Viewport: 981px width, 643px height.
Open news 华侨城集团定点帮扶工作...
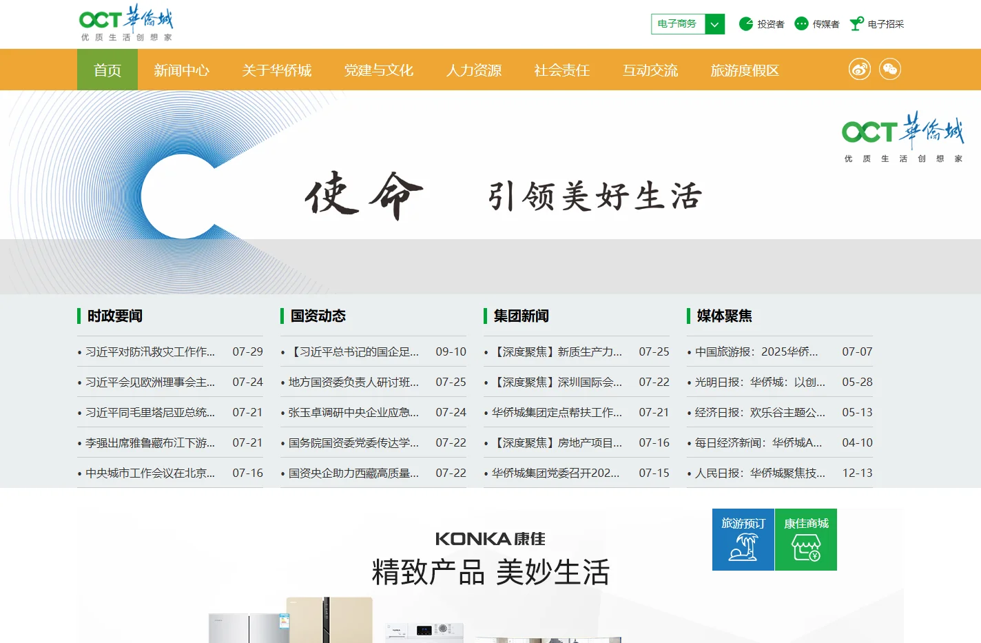(x=557, y=412)
